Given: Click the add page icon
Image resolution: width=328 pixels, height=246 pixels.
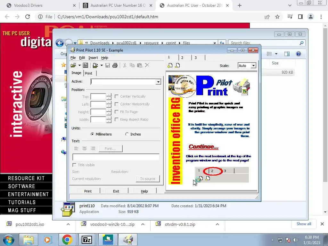Looking at the screenshot, I should tap(170, 65).
